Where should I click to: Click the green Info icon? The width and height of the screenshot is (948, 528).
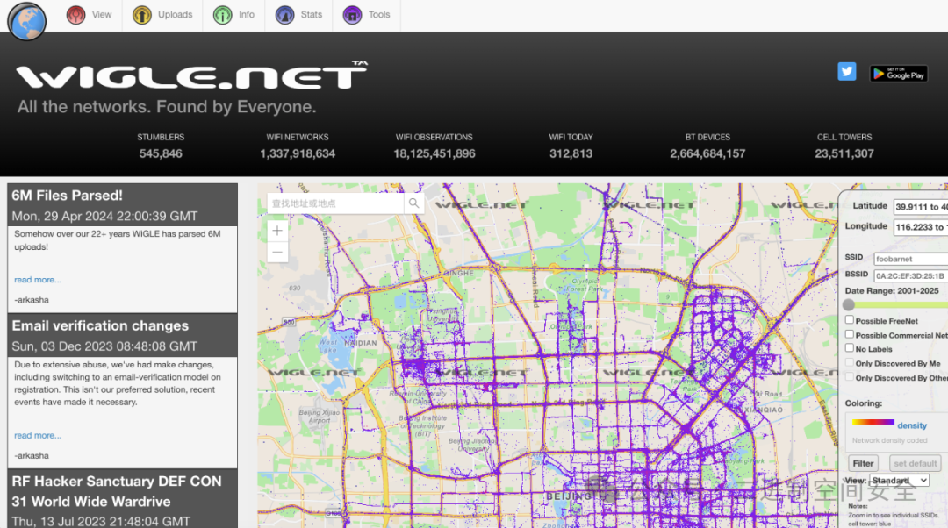[x=222, y=15]
